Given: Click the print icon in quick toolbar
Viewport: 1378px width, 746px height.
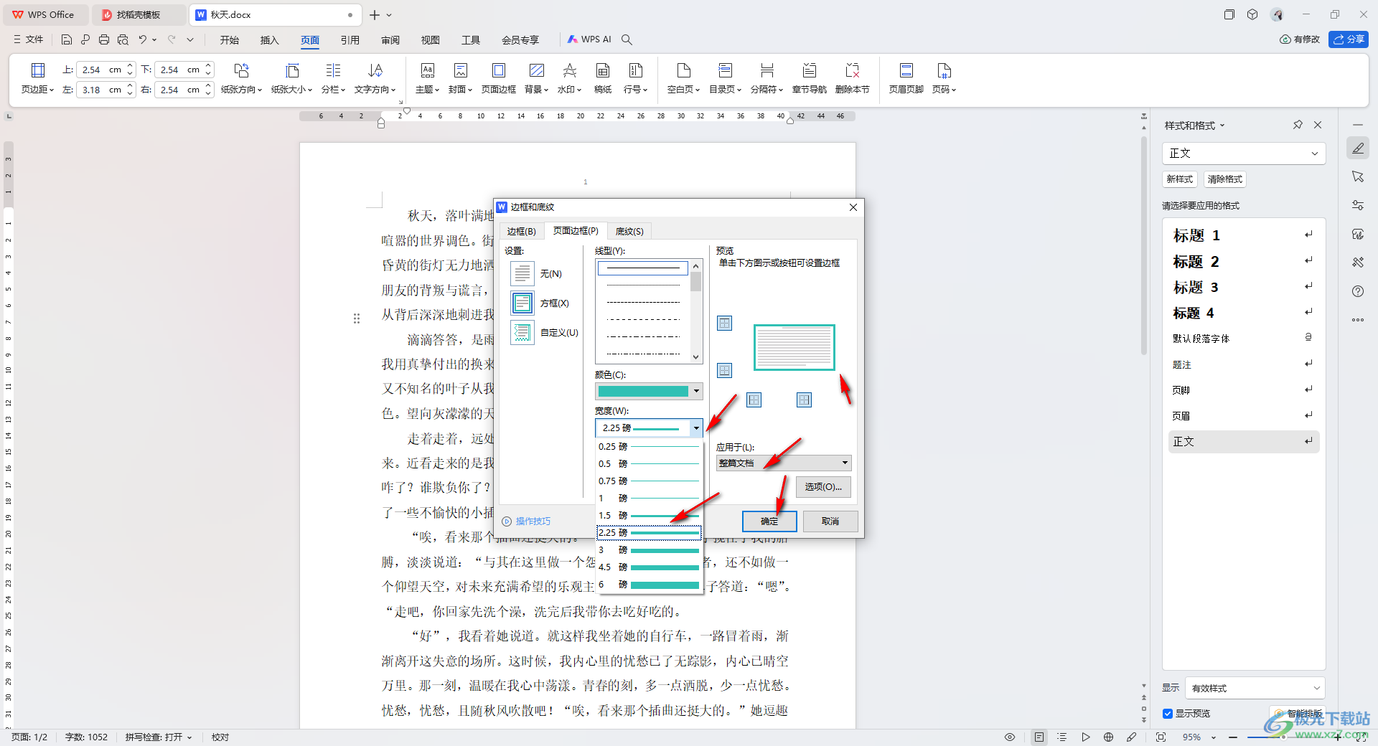Looking at the screenshot, I should click(x=104, y=39).
